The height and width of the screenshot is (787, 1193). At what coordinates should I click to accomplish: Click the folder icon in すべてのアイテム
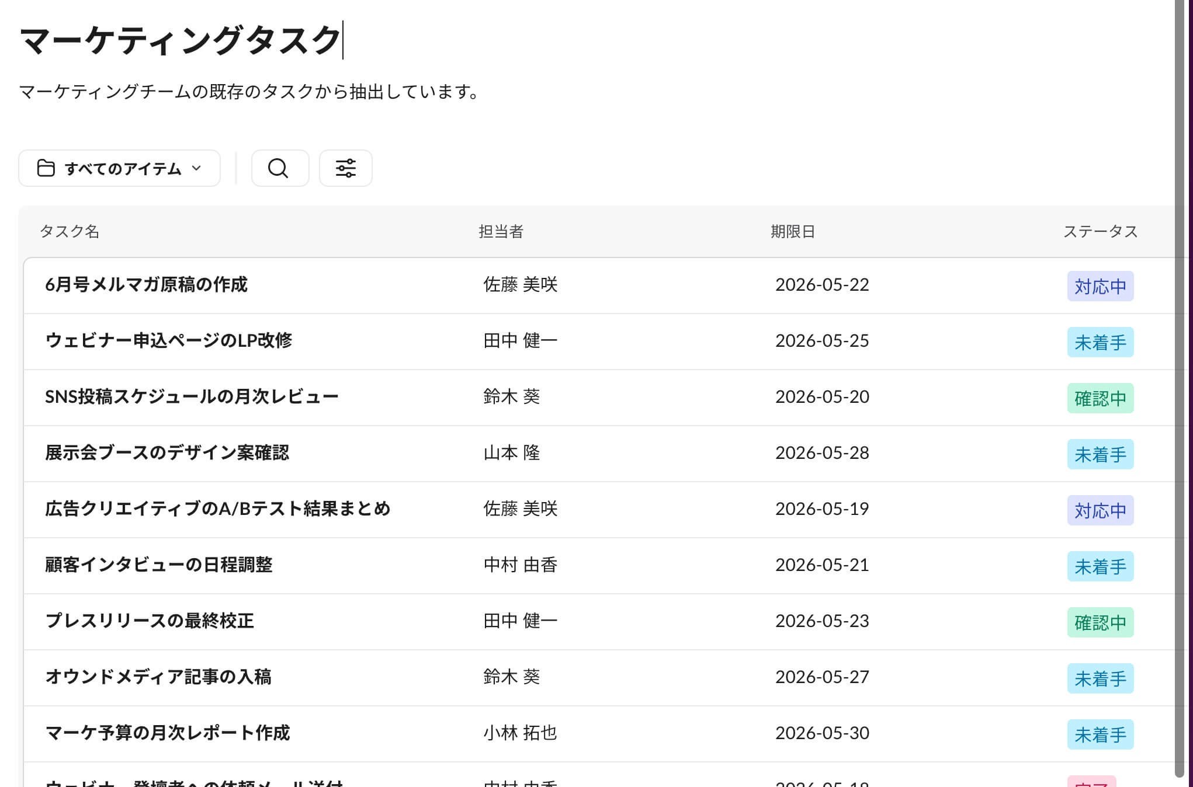pyautogui.click(x=46, y=168)
